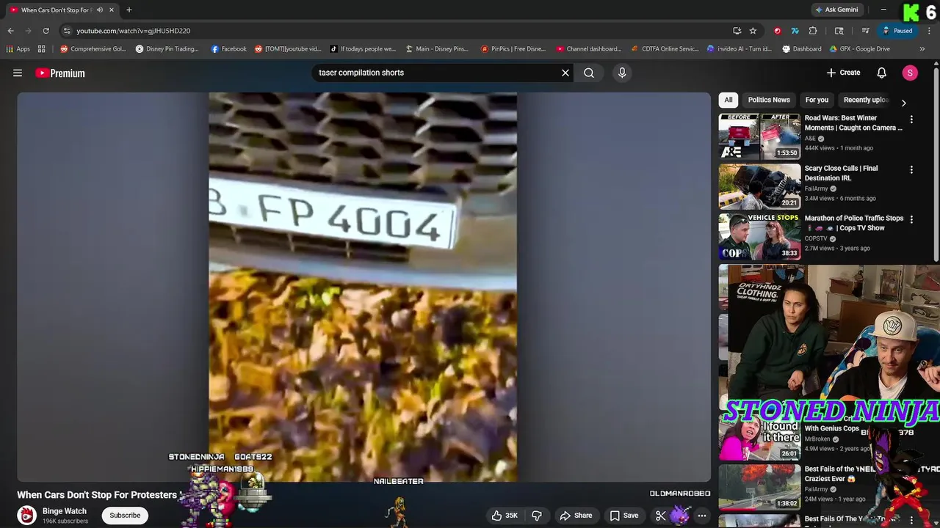The height and width of the screenshot is (528, 940).
Task: Open GFX - Google Drive bookmark
Action: (x=859, y=49)
